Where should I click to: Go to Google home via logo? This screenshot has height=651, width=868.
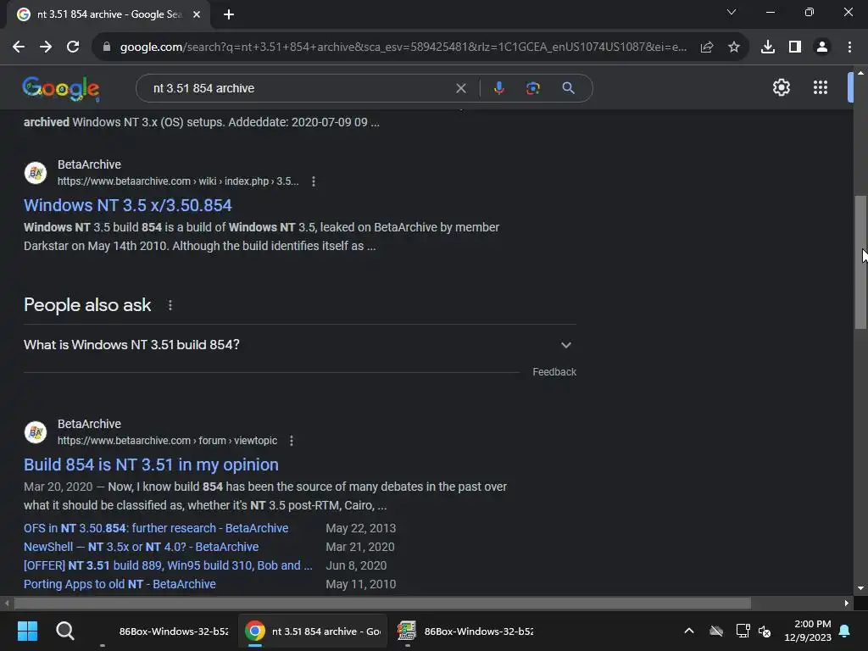[x=61, y=88]
